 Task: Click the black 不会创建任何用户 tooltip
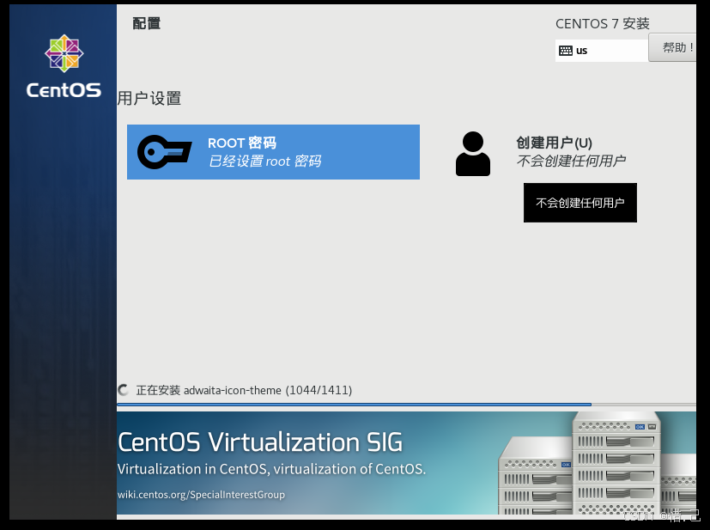(x=580, y=203)
